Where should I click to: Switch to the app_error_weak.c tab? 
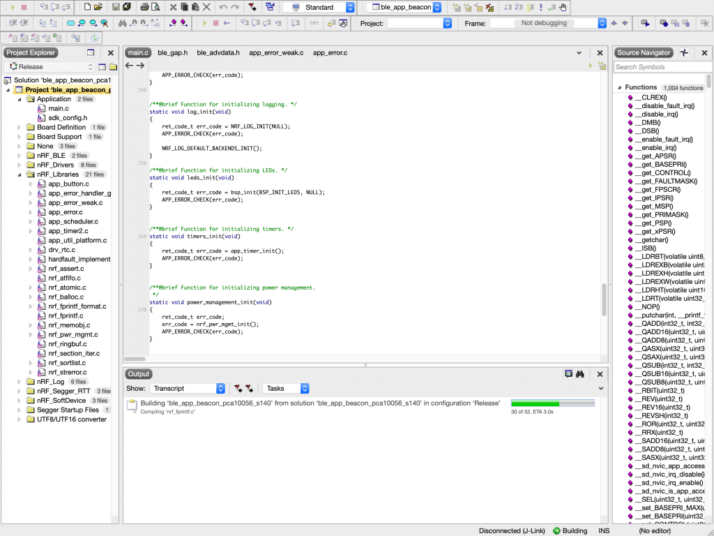point(276,52)
